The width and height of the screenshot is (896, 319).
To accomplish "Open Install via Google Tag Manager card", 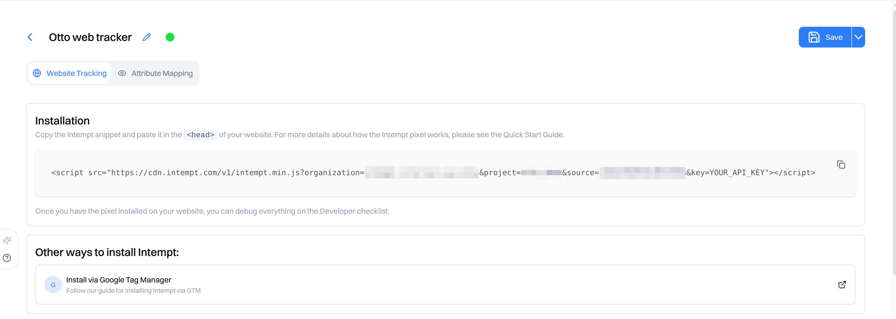I will pos(445,285).
